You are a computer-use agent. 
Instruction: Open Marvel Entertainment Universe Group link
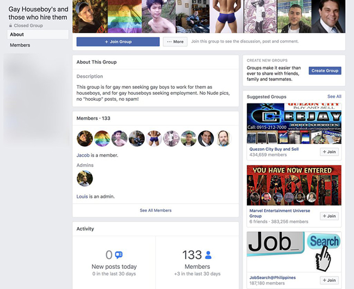(x=279, y=213)
